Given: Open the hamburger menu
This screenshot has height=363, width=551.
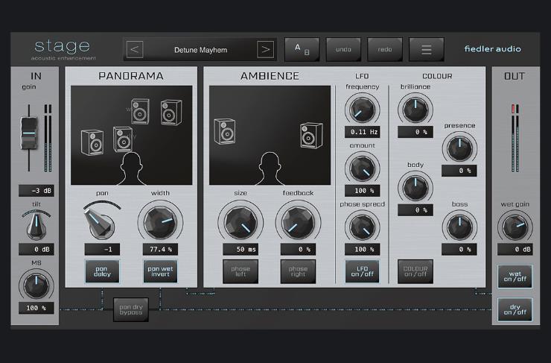Looking at the screenshot, I should coord(426,50).
